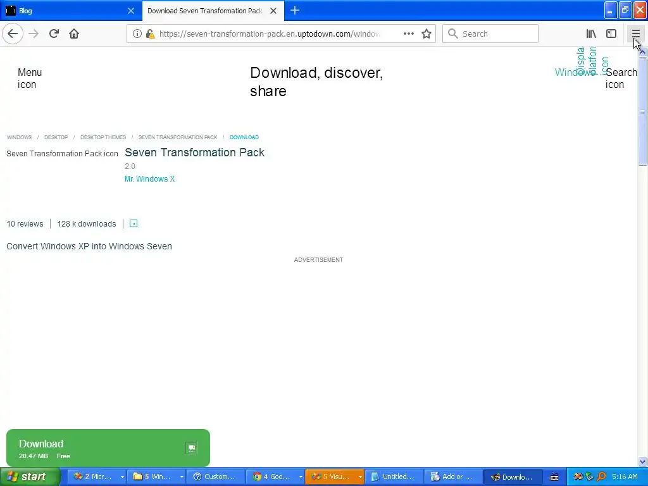Click the Seven Transformation Pack icon placeholder
Viewport: 648px width, 486px height.
pos(62,154)
